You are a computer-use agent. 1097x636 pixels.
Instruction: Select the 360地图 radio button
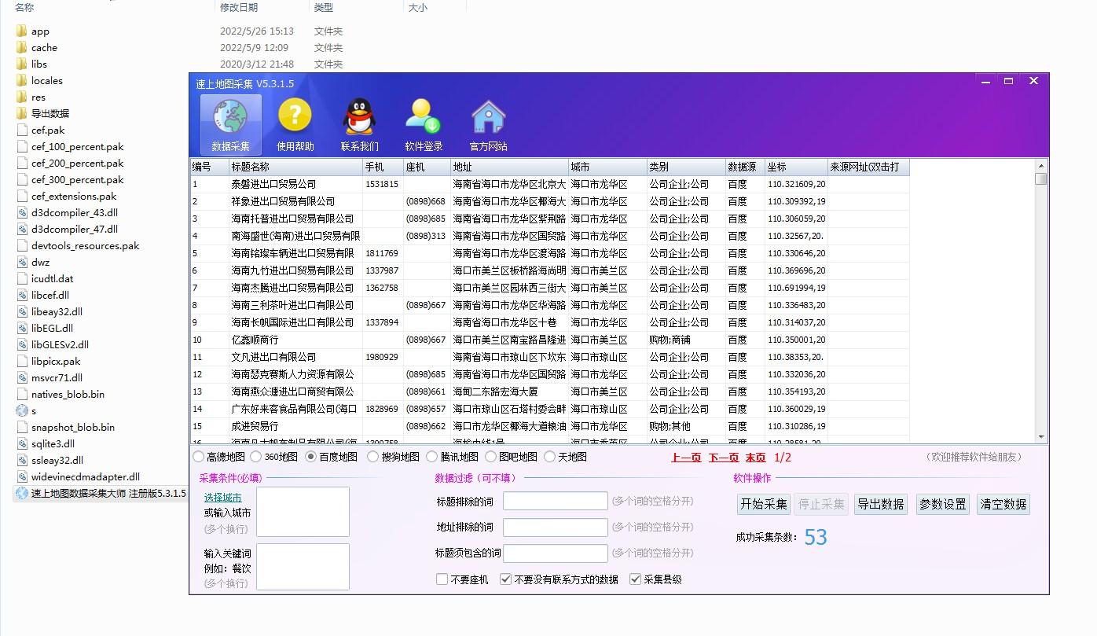coord(256,457)
